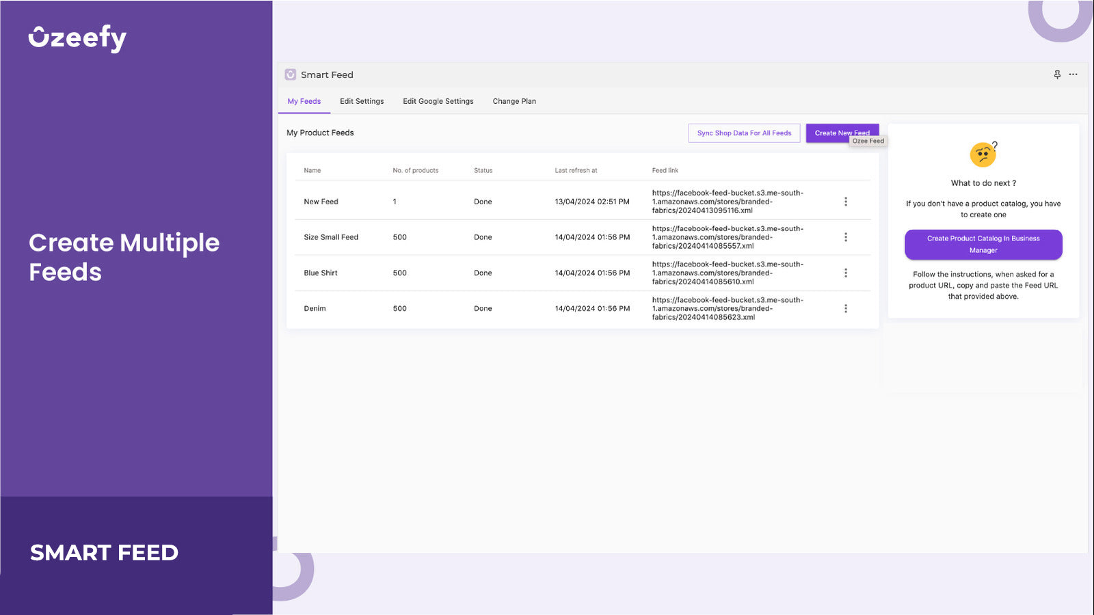Open the actions menu for Denim
Viewport: 1094px width, 615px height.
tap(846, 308)
